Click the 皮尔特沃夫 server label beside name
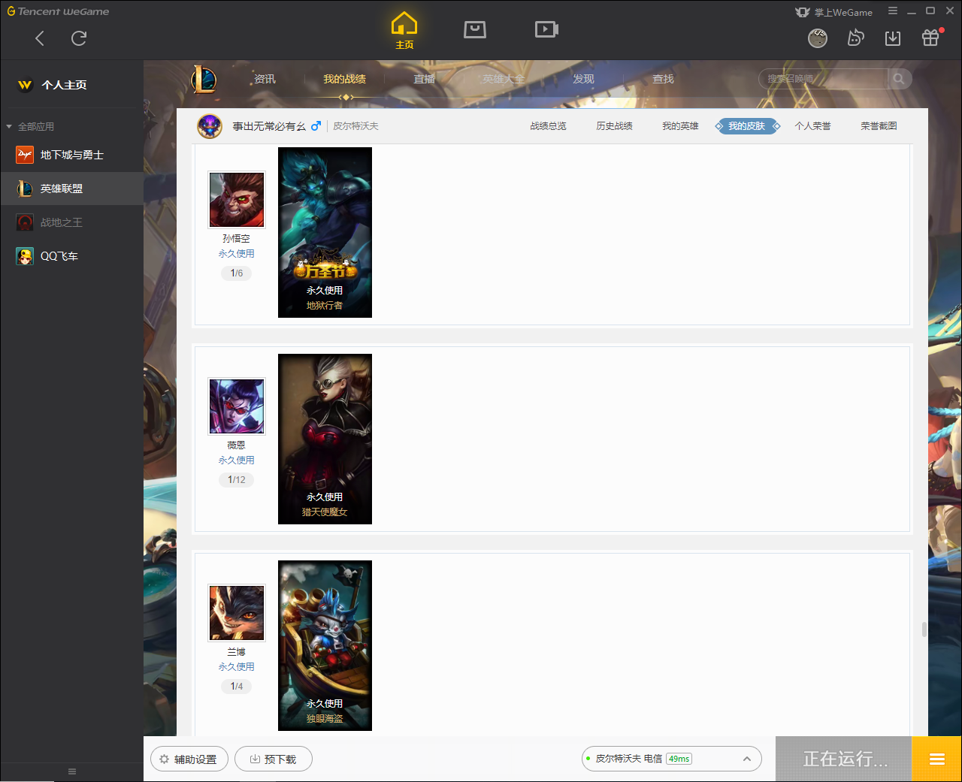The image size is (962, 782). pos(355,126)
